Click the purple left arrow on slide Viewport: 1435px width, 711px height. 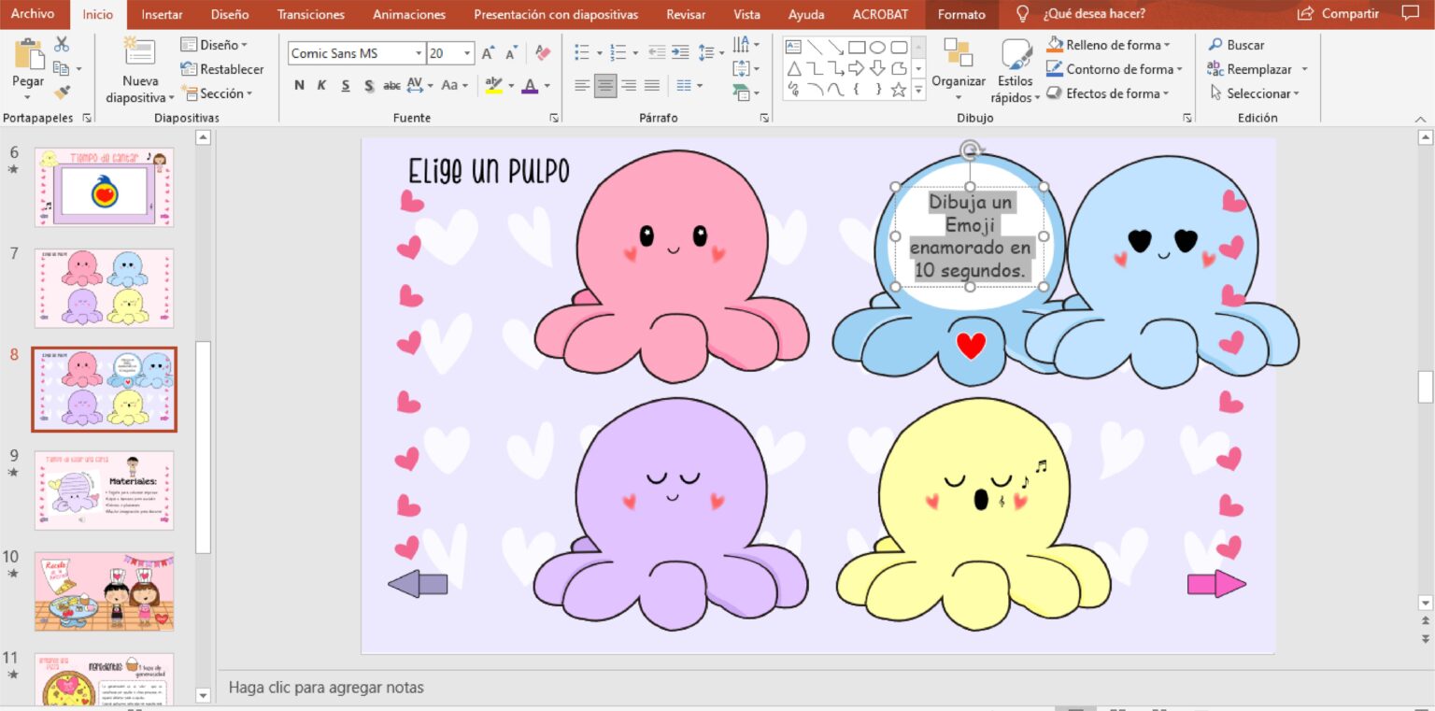418,584
